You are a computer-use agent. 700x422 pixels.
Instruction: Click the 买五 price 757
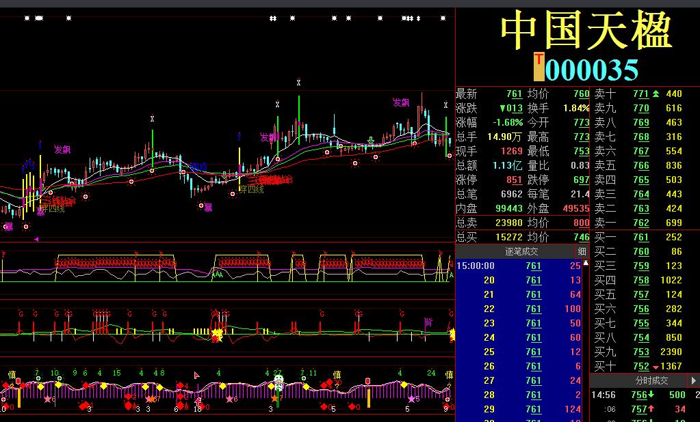(641, 294)
